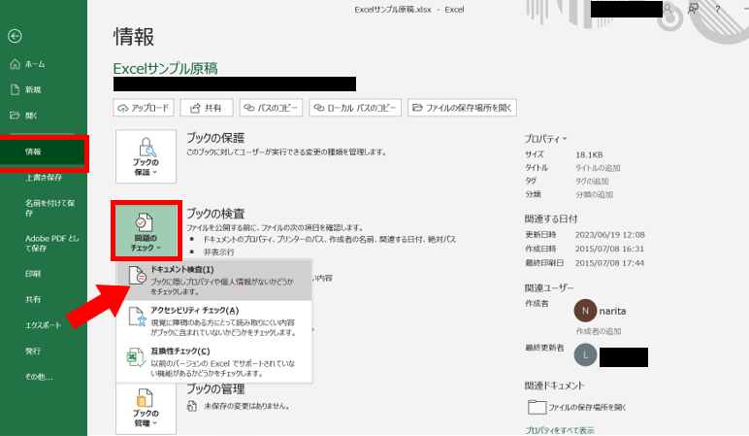Click the 作成日時 value 2015/07/08 16:31
749x436 pixels.
pos(609,250)
